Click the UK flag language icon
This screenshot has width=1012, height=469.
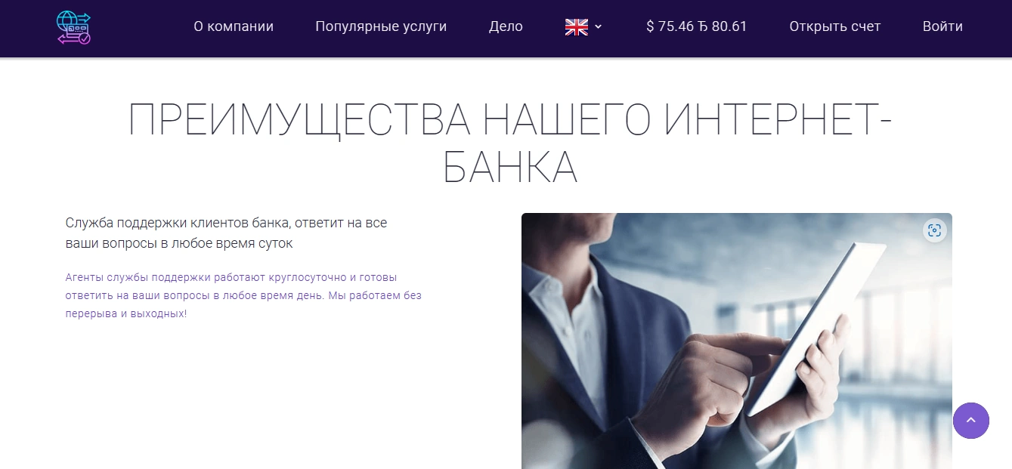577,27
